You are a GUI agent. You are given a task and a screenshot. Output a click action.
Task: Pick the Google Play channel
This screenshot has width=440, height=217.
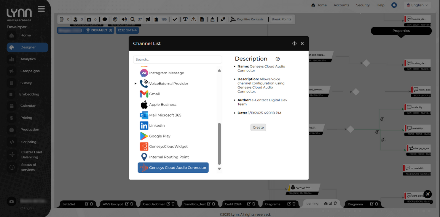(160, 136)
